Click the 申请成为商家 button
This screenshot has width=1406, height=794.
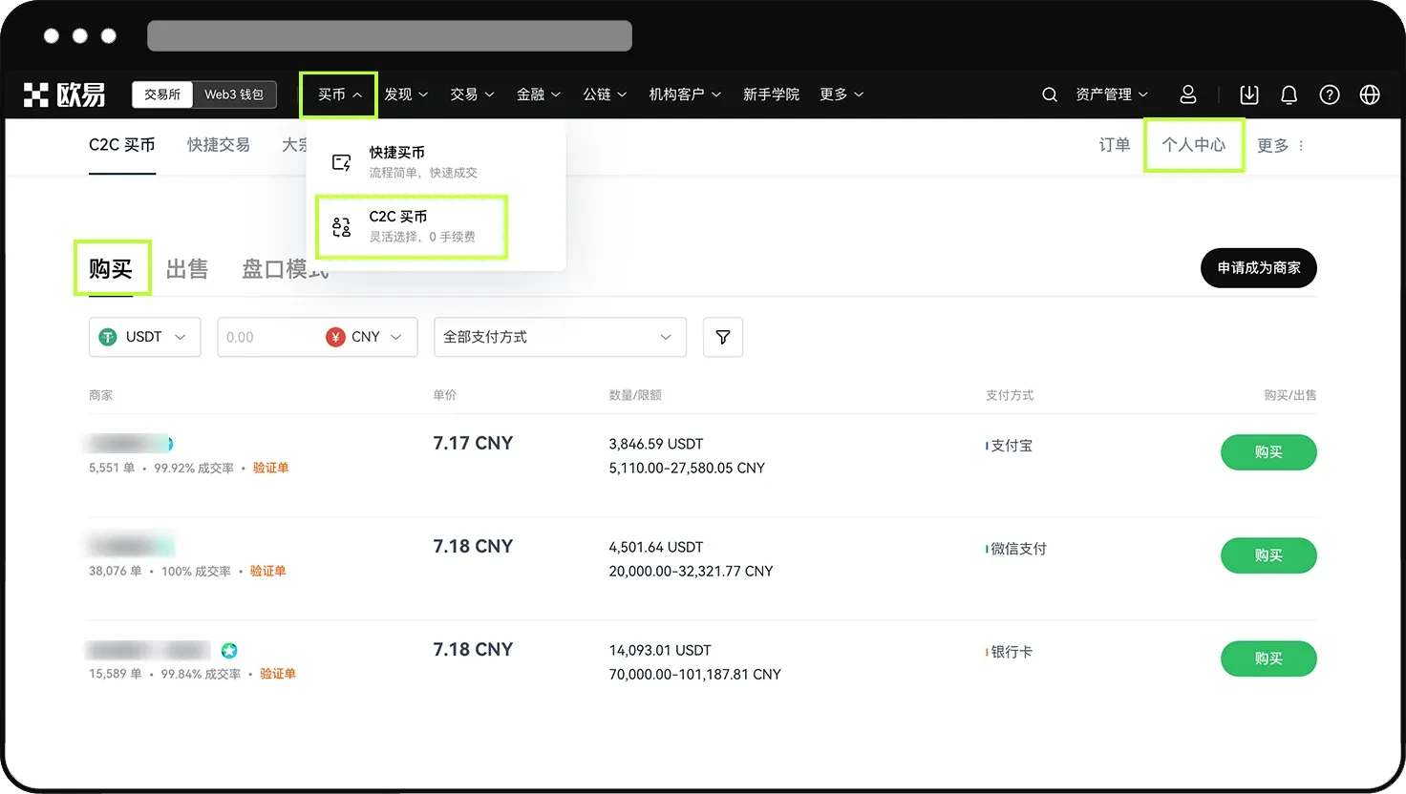[x=1258, y=268]
